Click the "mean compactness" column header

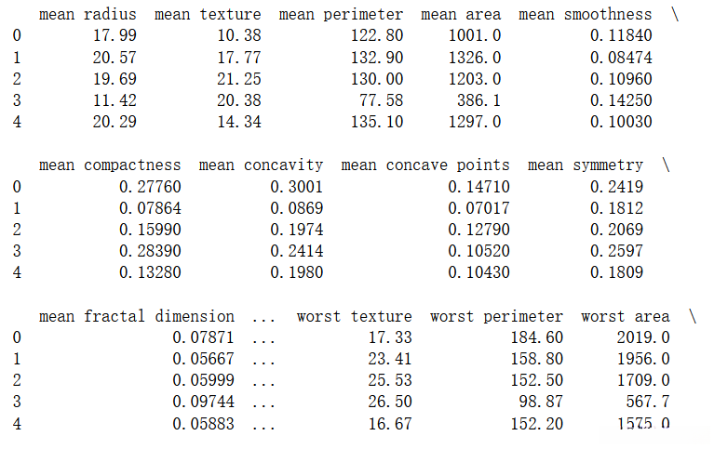tap(110, 165)
